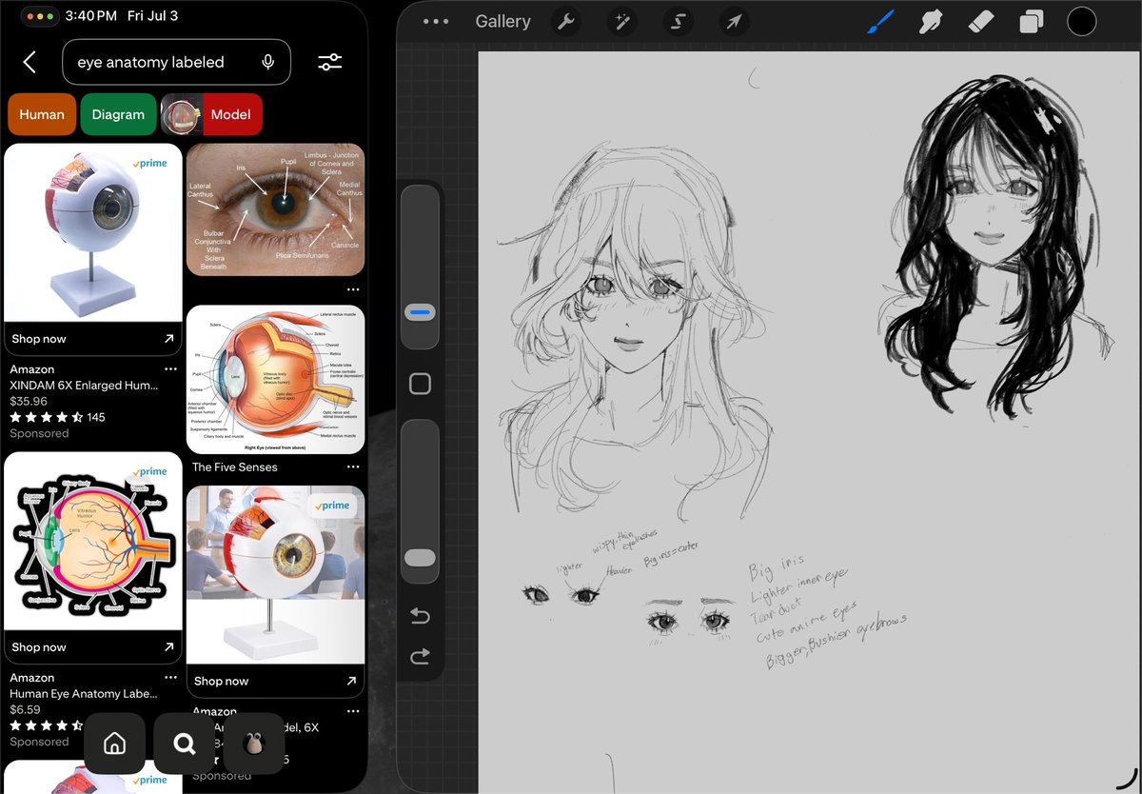Image resolution: width=1142 pixels, height=794 pixels.
Task: Filter results by Diagram chip
Action: pyautogui.click(x=118, y=114)
